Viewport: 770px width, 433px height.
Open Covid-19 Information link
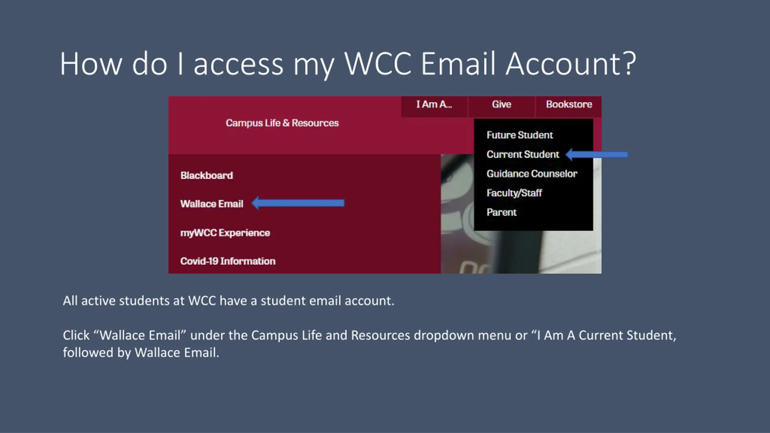tap(228, 261)
